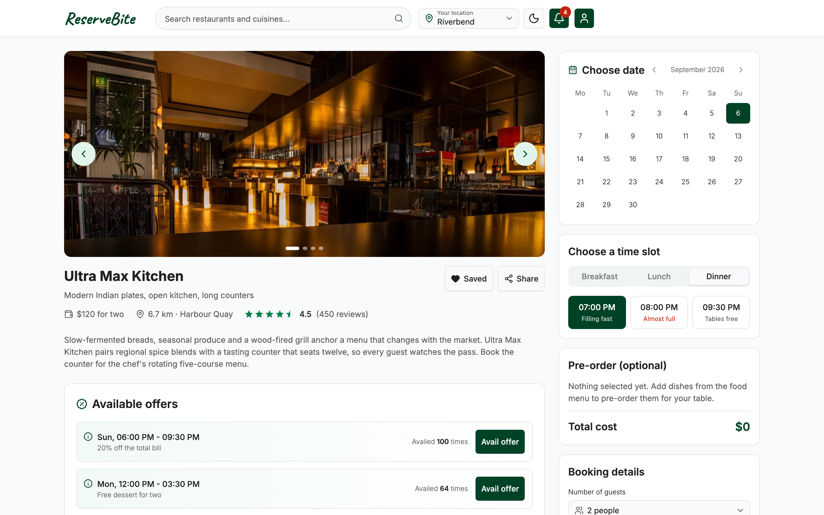Click the "Number of guests" label
This screenshot has height=515, width=824.
(597, 492)
